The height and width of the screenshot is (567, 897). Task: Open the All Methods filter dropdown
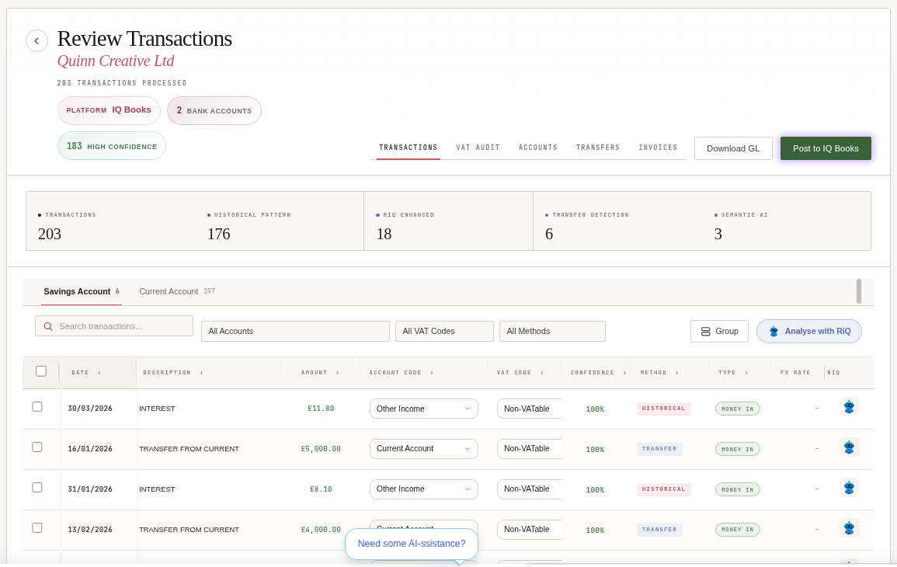click(552, 332)
